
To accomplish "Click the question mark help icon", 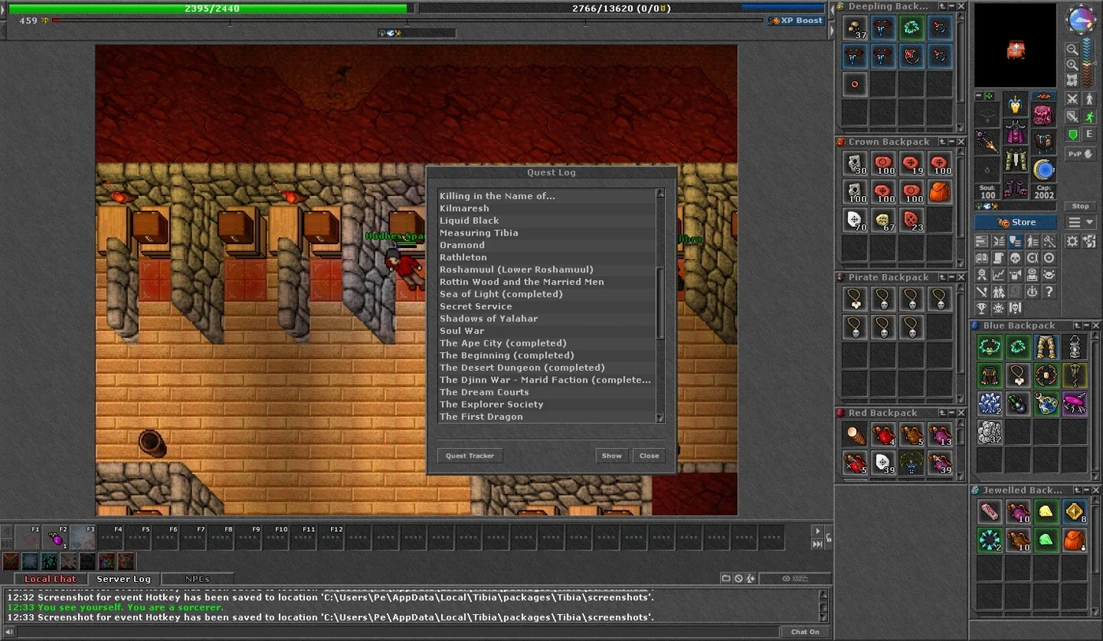I will point(1049,292).
